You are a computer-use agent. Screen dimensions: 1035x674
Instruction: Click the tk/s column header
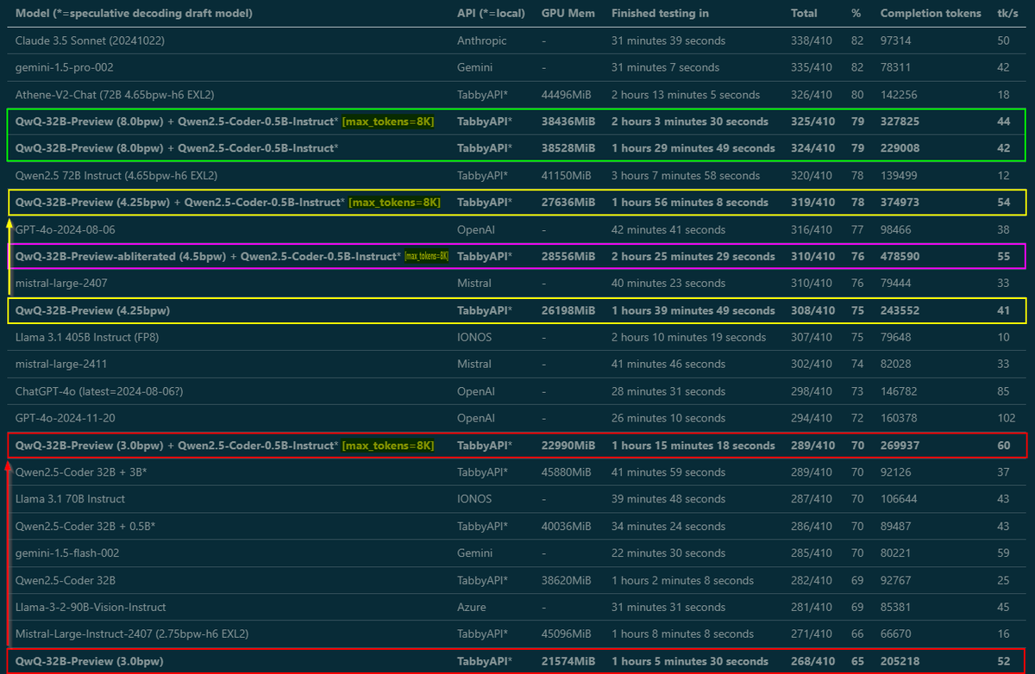[1003, 13]
